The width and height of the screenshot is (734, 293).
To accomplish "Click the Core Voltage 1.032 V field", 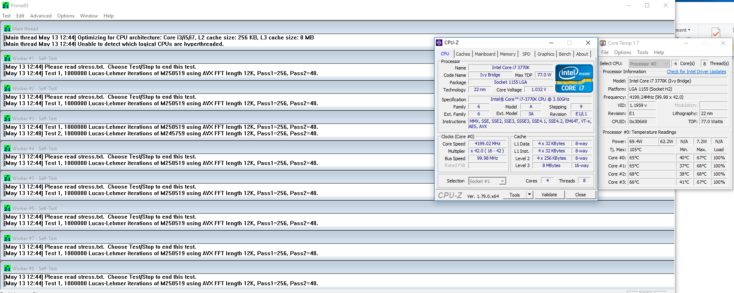I will click(539, 89).
